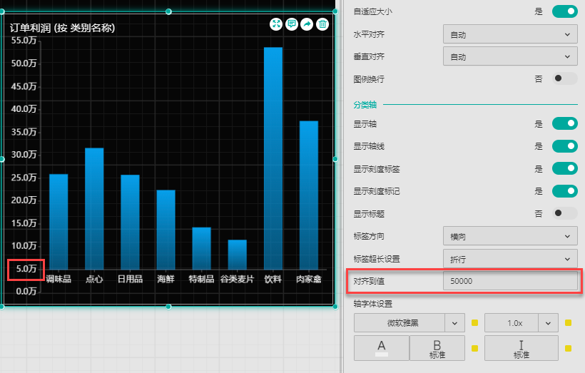Screen dimensions: 585x373
Task: Open 垂直对齐 dropdown
Action: coord(510,56)
